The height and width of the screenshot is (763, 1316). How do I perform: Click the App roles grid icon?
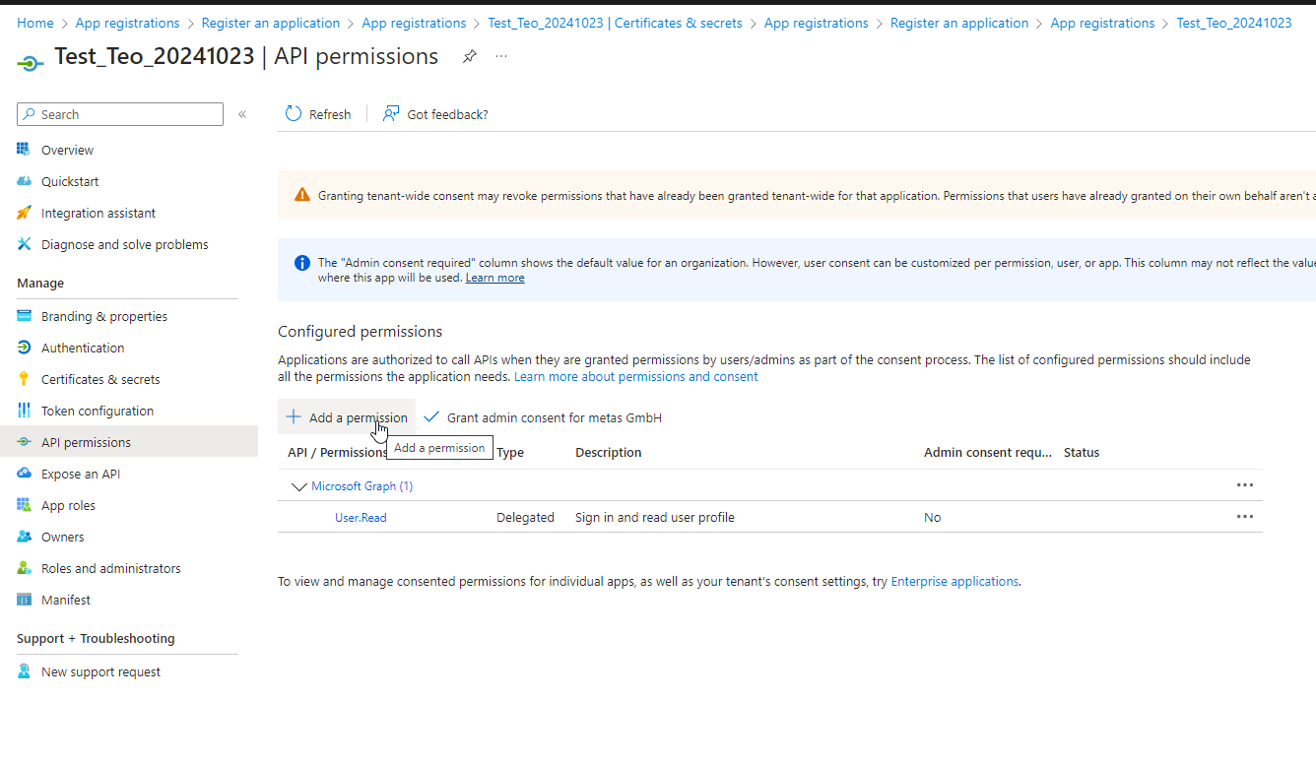(x=24, y=505)
